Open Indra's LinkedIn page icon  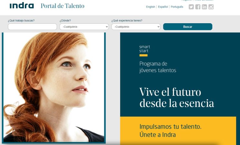click(x=204, y=7)
